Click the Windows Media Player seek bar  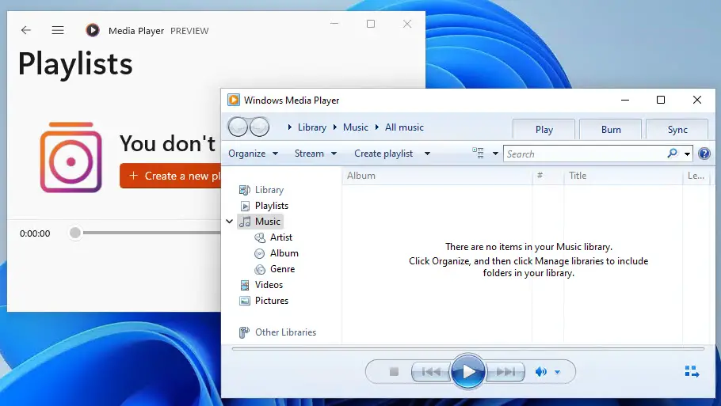468,349
